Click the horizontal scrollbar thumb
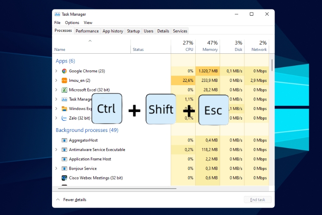The image size is (322, 215). pos(117,189)
